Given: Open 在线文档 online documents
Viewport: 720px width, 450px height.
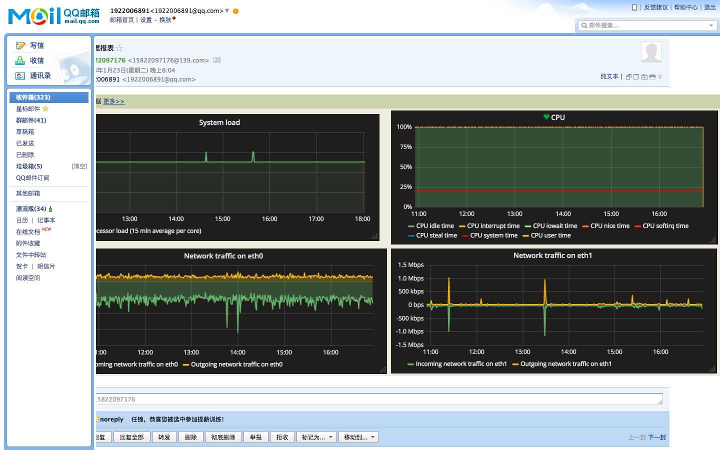Looking at the screenshot, I should point(28,232).
